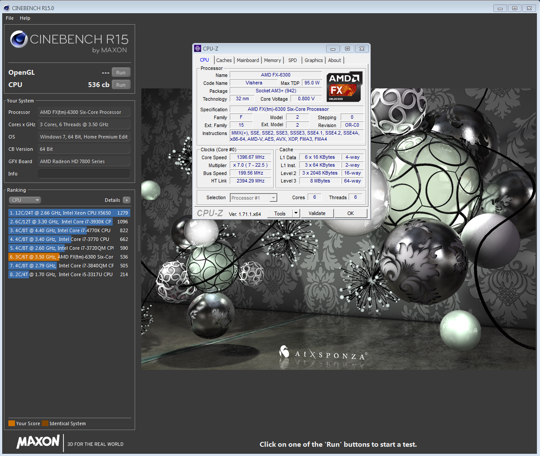This screenshot has width=540, height=456.
Task: Click the Level 3 8 MBytes value
Action: [x=320, y=181]
